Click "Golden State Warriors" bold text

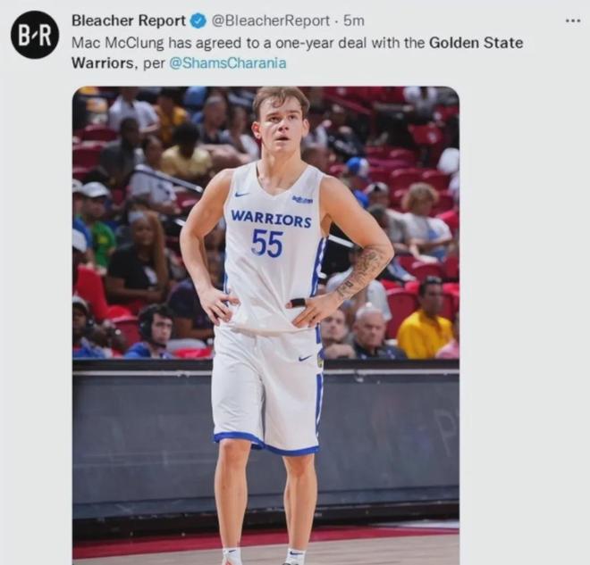click(x=476, y=43)
